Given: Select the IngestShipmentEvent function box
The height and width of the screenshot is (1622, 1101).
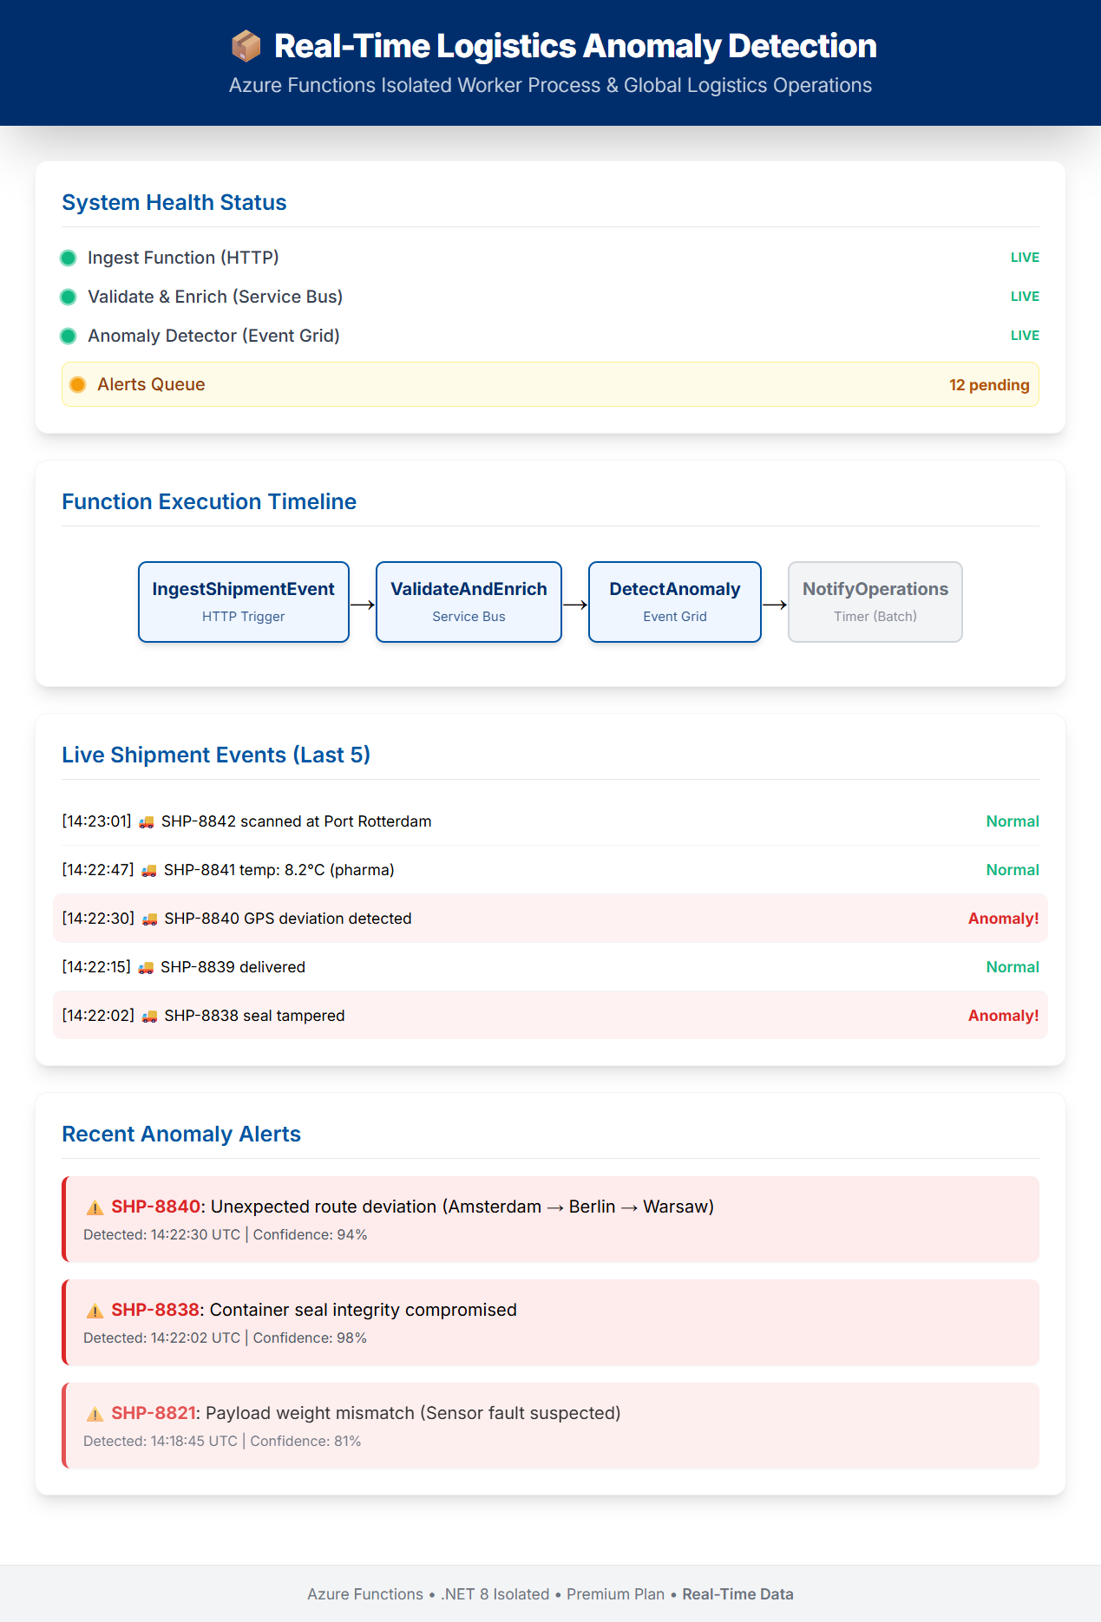Looking at the screenshot, I should (244, 602).
